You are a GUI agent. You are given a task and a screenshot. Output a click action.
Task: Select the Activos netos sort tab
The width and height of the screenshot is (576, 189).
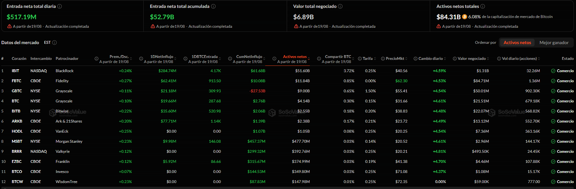click(517, 43)
